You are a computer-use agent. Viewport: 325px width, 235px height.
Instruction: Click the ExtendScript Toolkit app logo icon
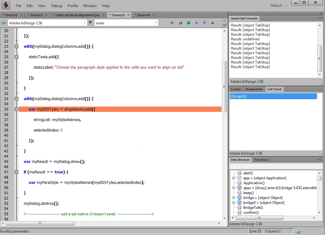6,5
